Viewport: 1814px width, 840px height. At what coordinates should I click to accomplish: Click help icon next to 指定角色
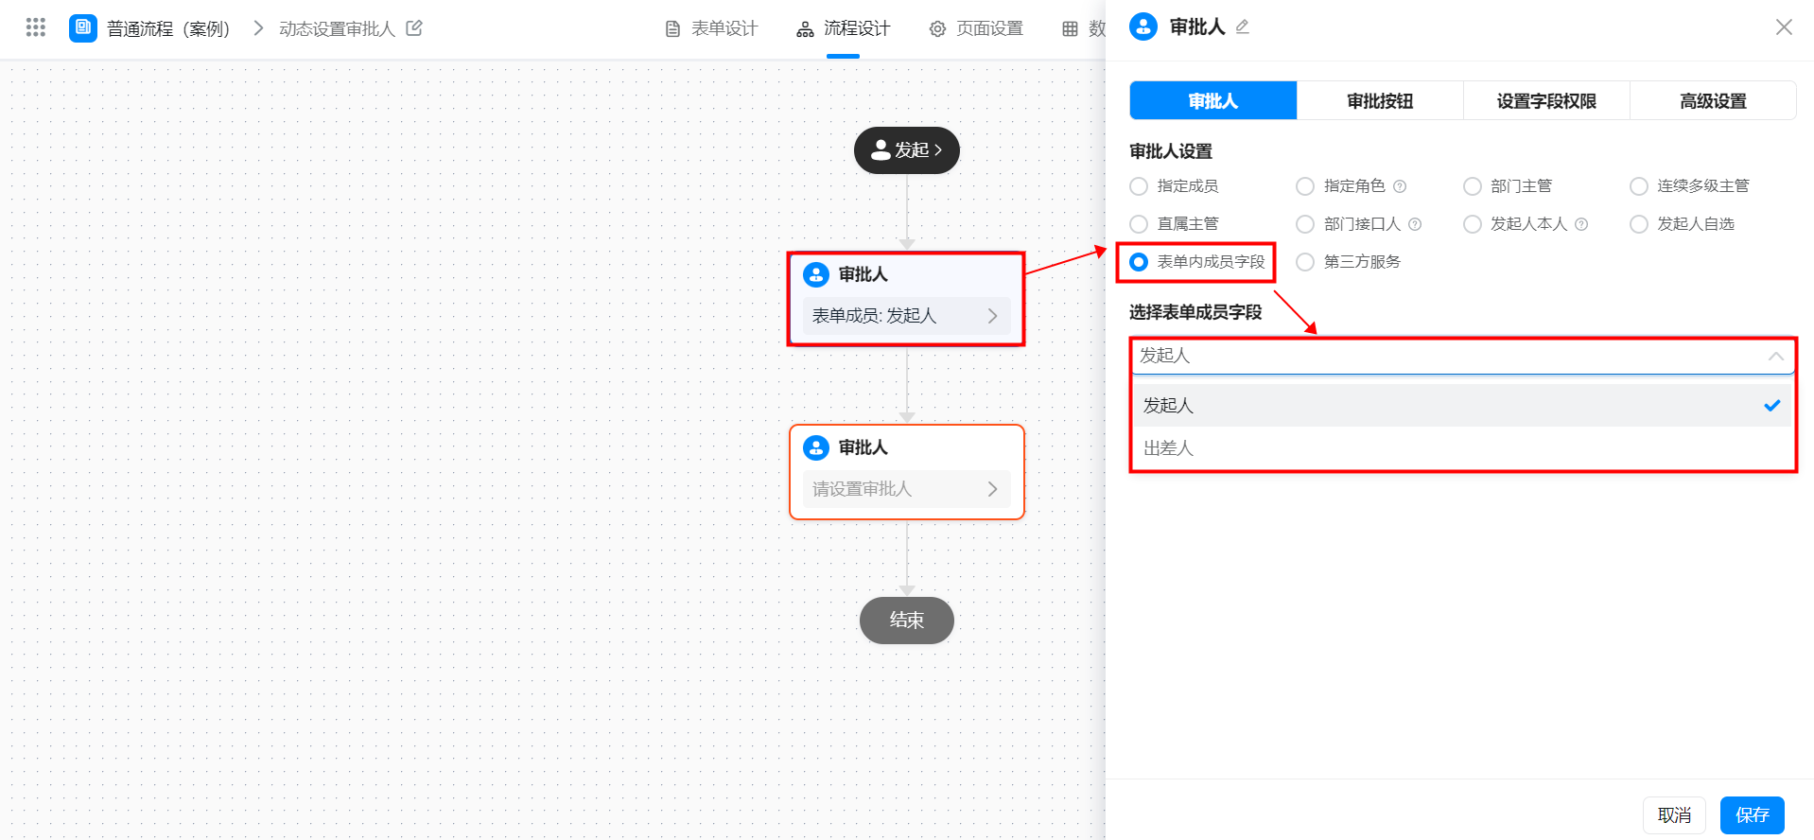point(1400,186)
